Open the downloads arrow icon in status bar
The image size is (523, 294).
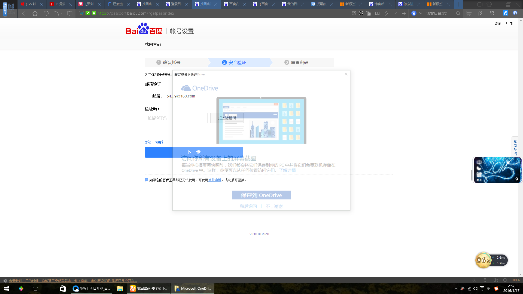point(485,280)
